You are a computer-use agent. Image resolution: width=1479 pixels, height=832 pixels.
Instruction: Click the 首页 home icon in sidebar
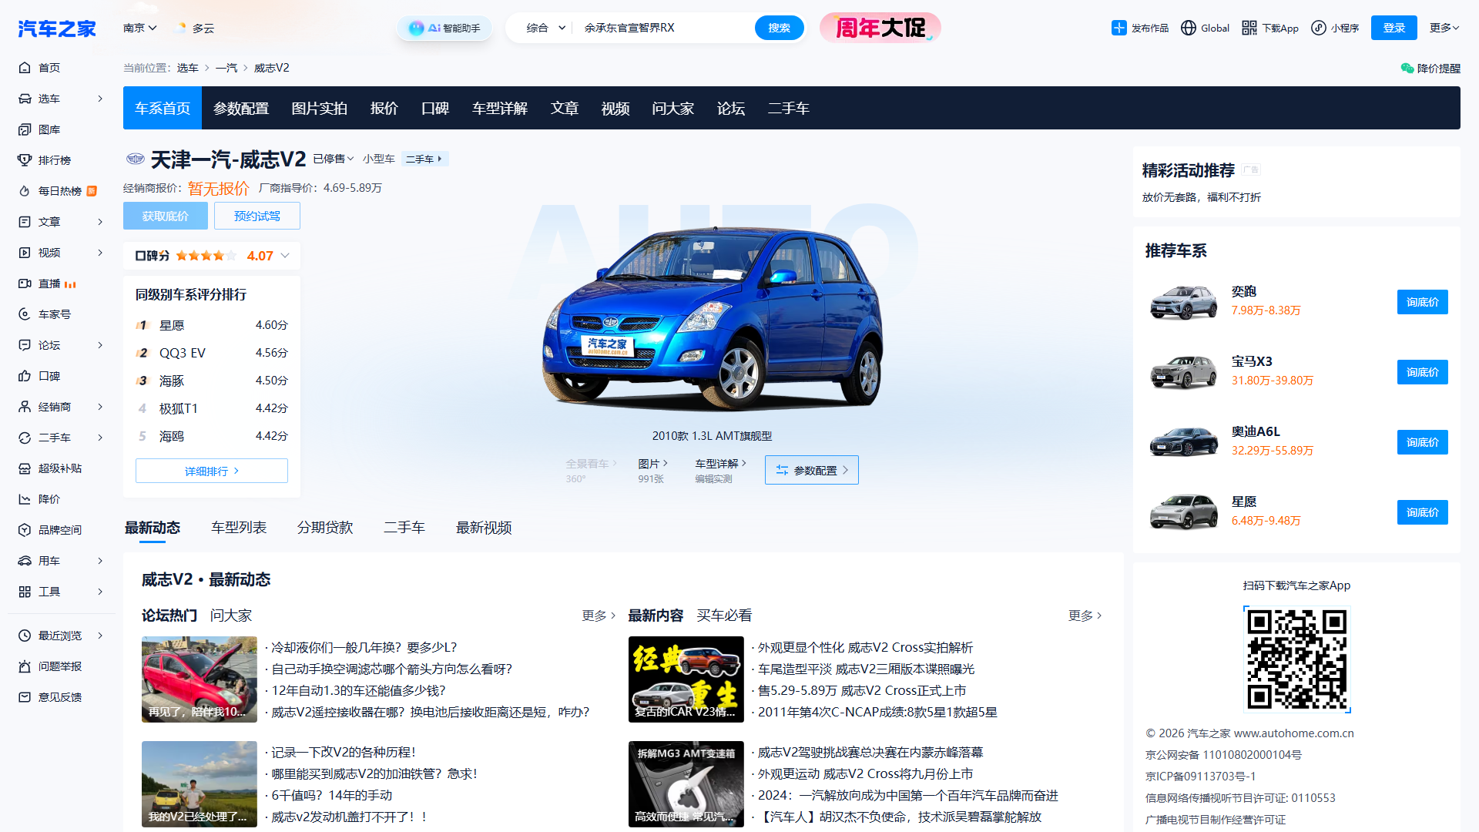point(25,68)
